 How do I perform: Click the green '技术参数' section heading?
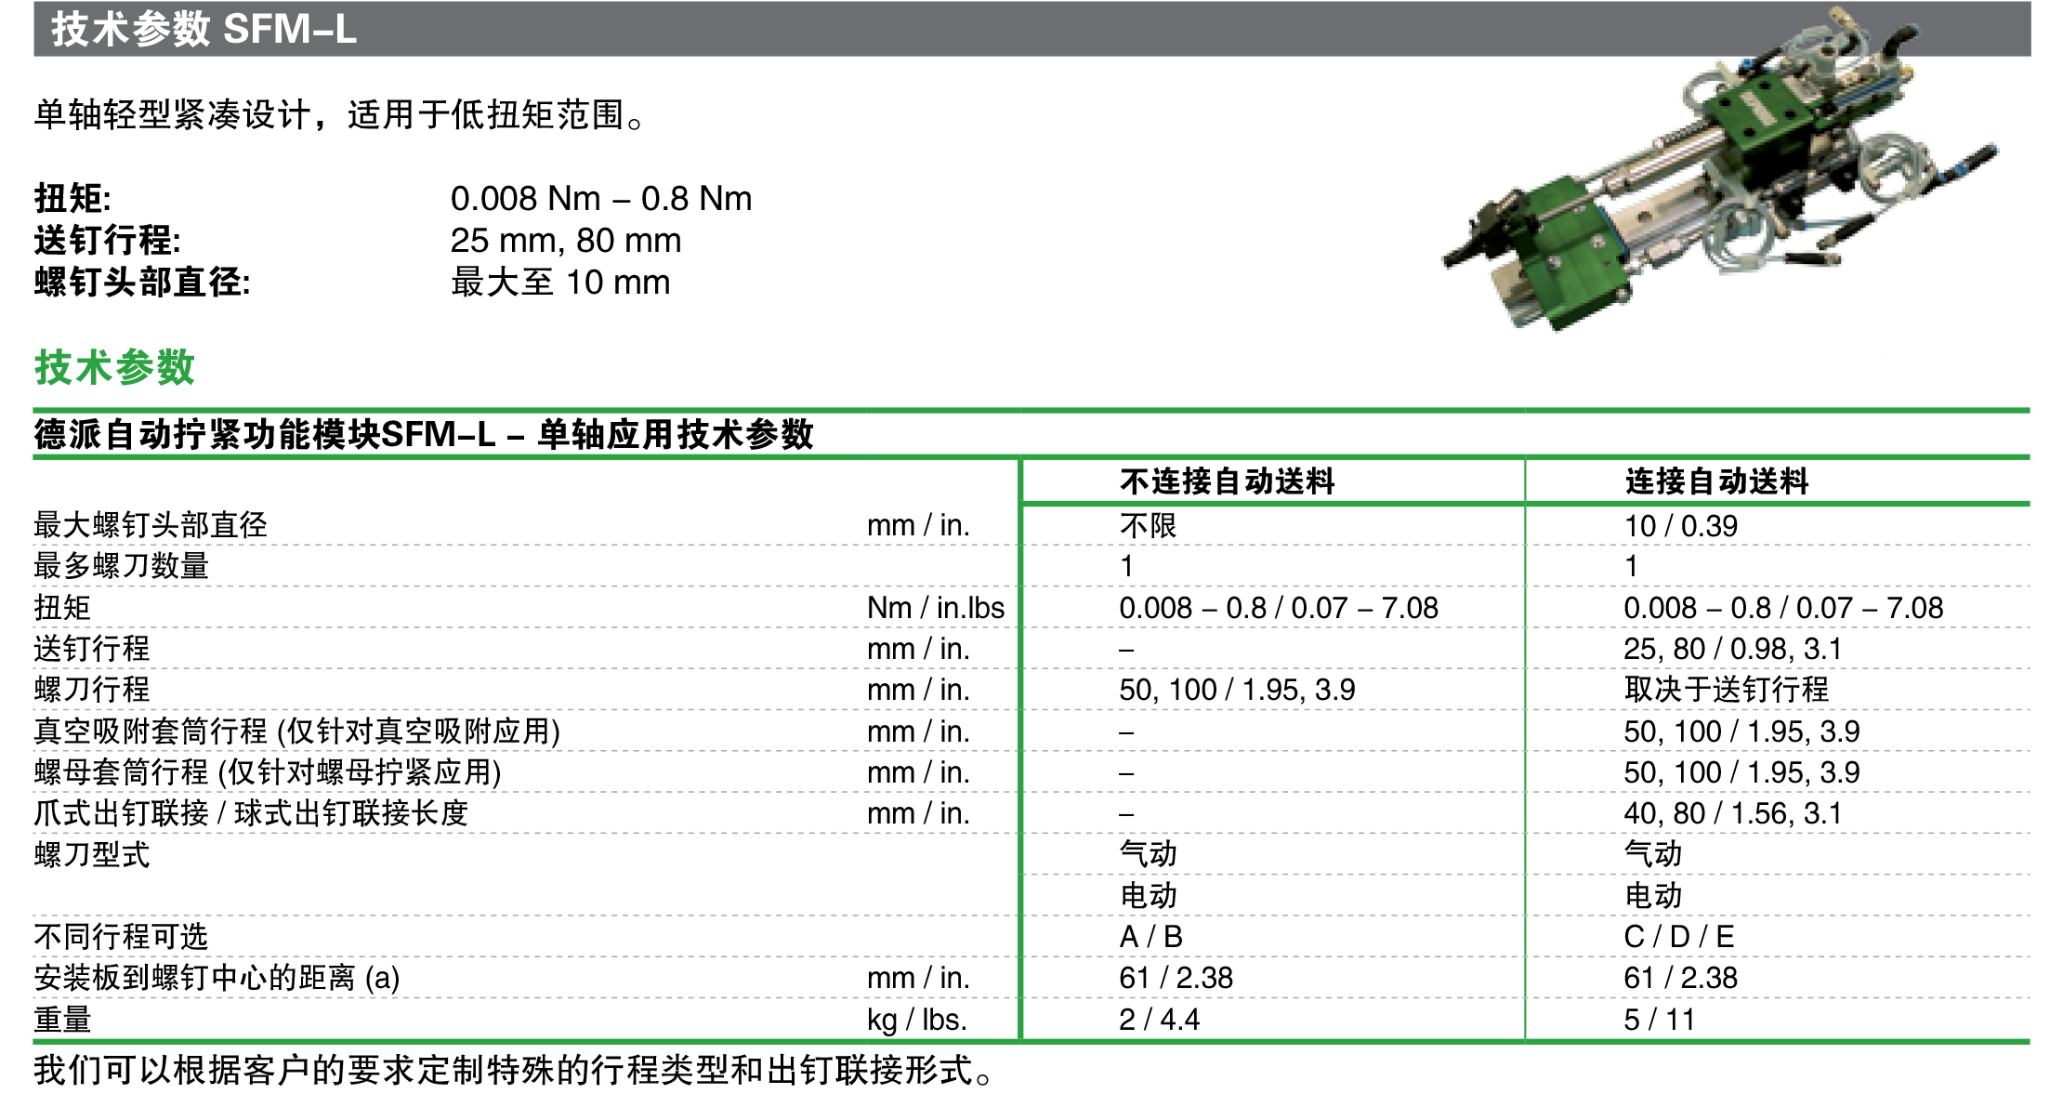(114, 368)
